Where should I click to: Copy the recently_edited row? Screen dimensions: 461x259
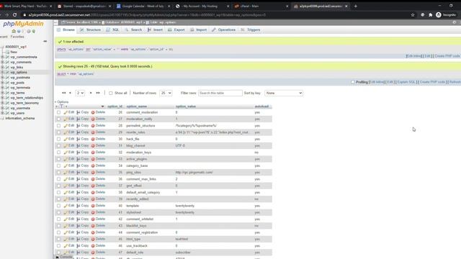pyautogui.click(x=83, y=199)
